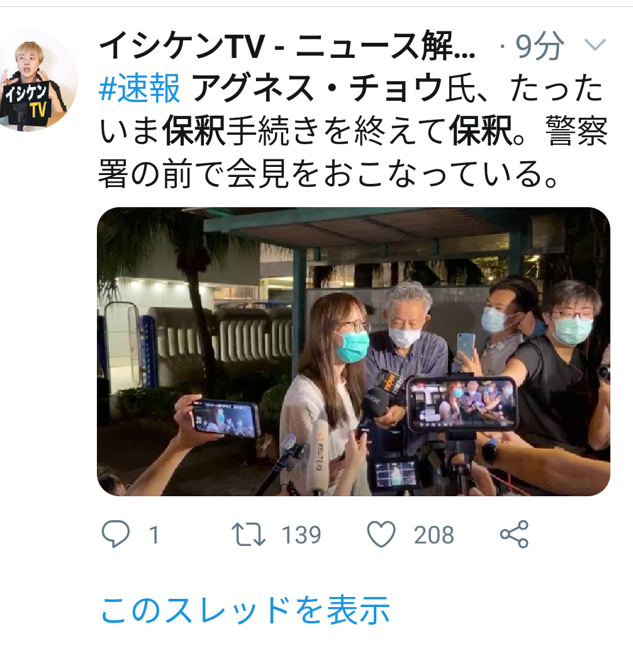View the 208 likes count
This screenshot has height=648, width=633.
click(434, 535)
